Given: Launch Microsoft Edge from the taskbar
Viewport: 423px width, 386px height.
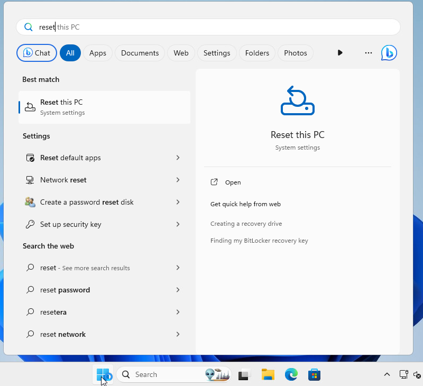Looking at the screenshot, I should pos(291,375).
